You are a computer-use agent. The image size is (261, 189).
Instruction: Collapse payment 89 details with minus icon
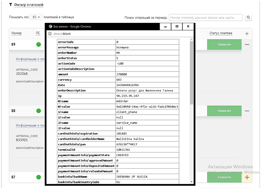[x=247, y=44]
